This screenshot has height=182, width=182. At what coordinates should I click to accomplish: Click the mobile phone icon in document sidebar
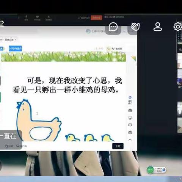tap(130, 118)
